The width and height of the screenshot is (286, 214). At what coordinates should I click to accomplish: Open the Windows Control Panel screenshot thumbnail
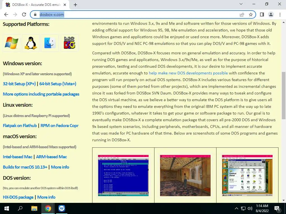pyautogui.click(x=247, y=176)
